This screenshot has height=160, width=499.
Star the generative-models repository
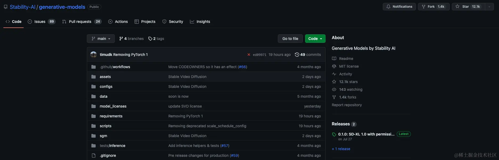(x=468, y=7)
